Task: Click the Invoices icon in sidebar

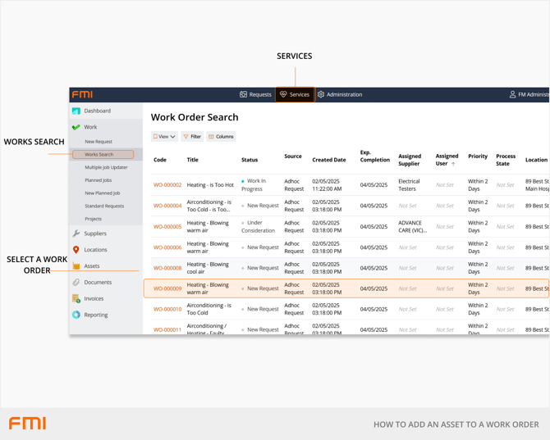Action: point(76,298)
